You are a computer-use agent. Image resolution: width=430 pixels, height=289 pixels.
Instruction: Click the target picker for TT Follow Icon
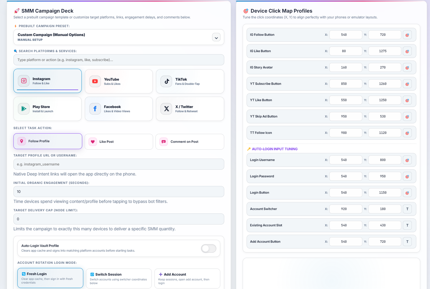407,133
